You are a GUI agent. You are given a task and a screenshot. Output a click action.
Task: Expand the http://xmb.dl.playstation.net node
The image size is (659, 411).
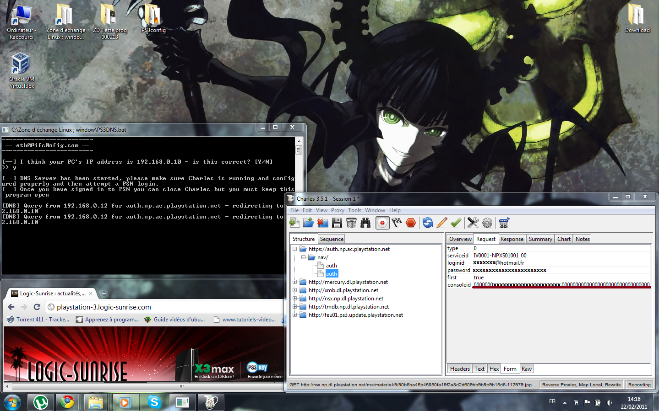(295, 290)
